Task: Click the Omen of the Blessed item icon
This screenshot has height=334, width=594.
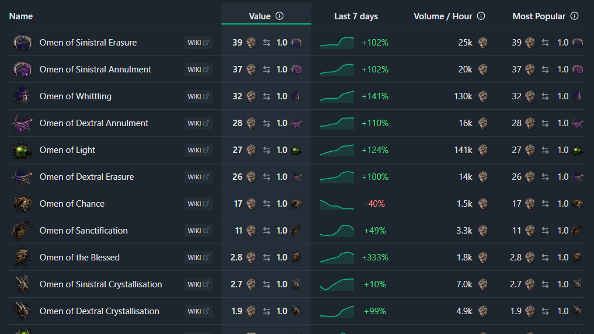Action: pos(22,258)
